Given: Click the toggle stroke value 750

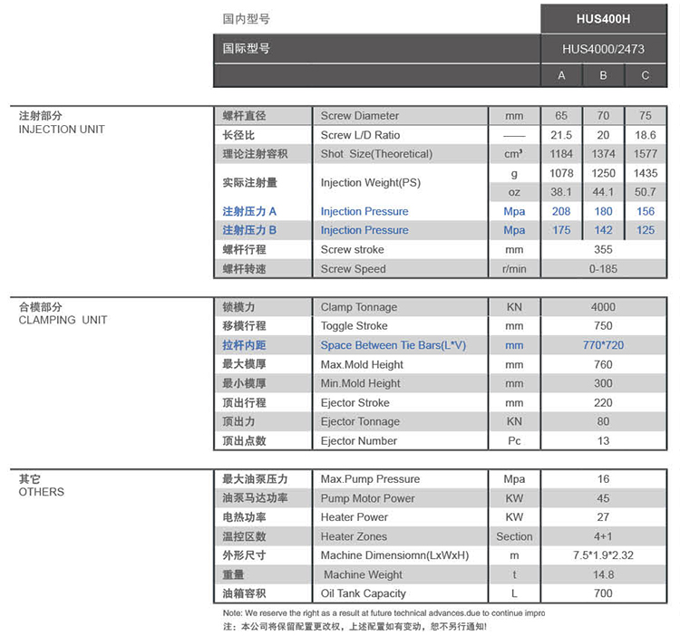Looking at the screenshot, I should click(603, 326).
